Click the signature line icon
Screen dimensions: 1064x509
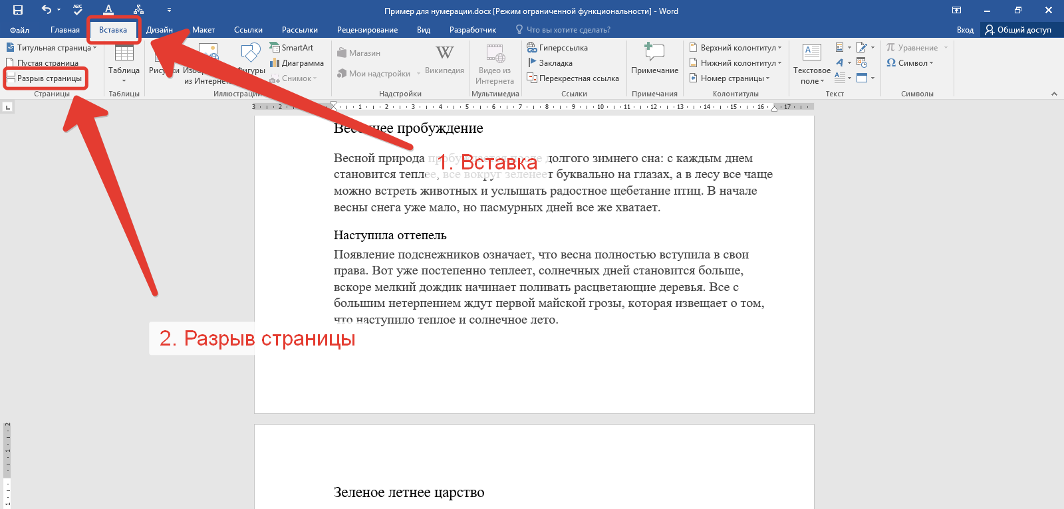pyautogui.click(x=865, y=47)
